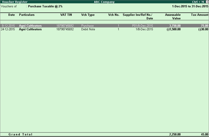
Task: Click the Assessable Value column header
Action: (x=173, y=17)
